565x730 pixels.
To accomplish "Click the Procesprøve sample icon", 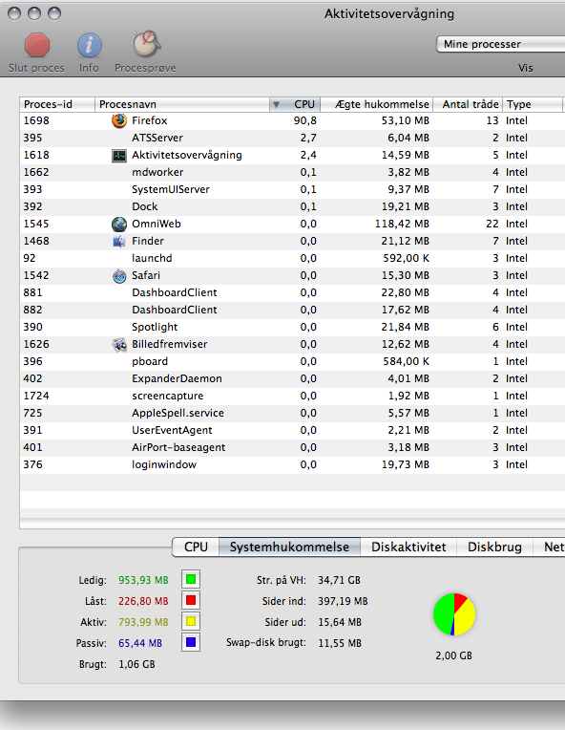I will pyautogui.click(x=146, y=44).
